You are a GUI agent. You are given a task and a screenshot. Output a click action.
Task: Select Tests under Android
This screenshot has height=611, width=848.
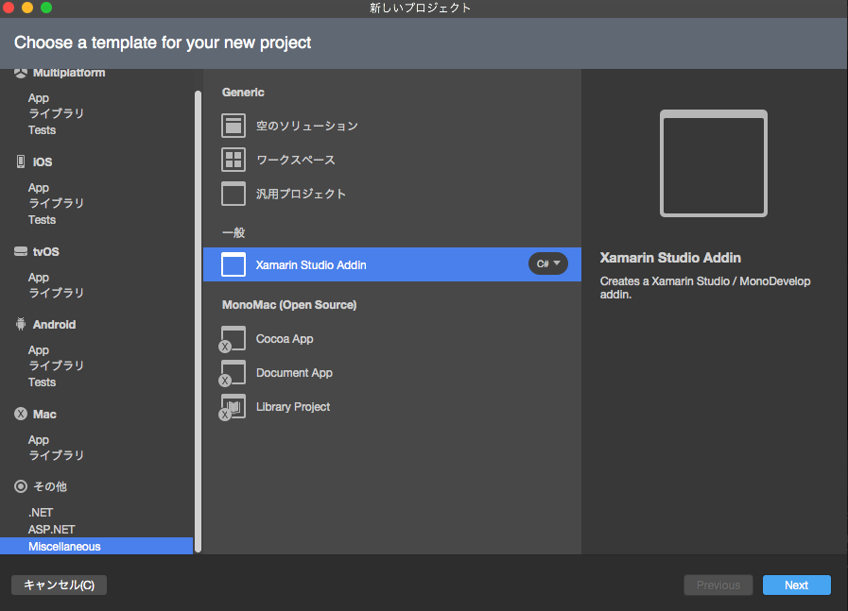42,382
